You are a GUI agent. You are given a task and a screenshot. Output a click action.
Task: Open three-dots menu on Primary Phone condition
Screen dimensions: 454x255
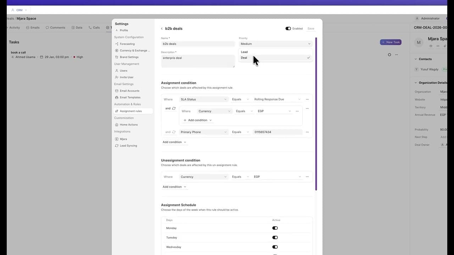coord(307,132)
